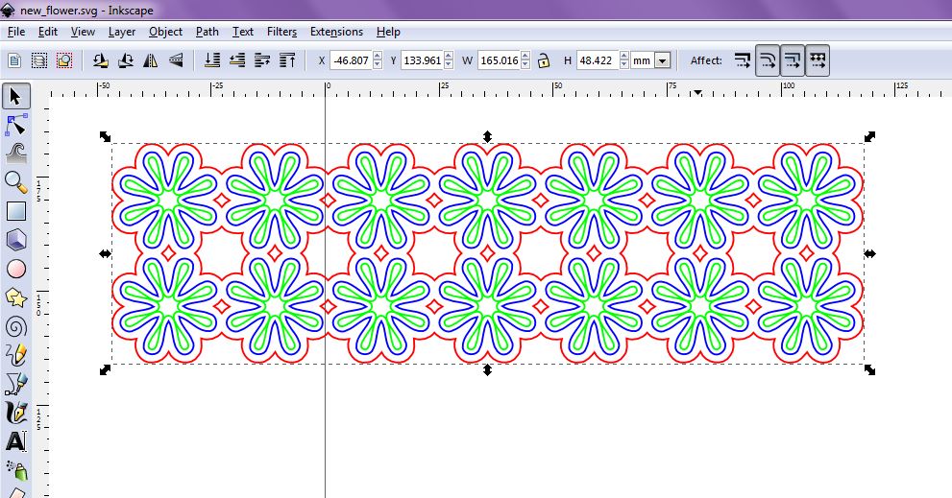The width and height of the screenshot is (952, 498).
Task: Toggle Affect: move gradients with objects
Action: coord(793,60)
